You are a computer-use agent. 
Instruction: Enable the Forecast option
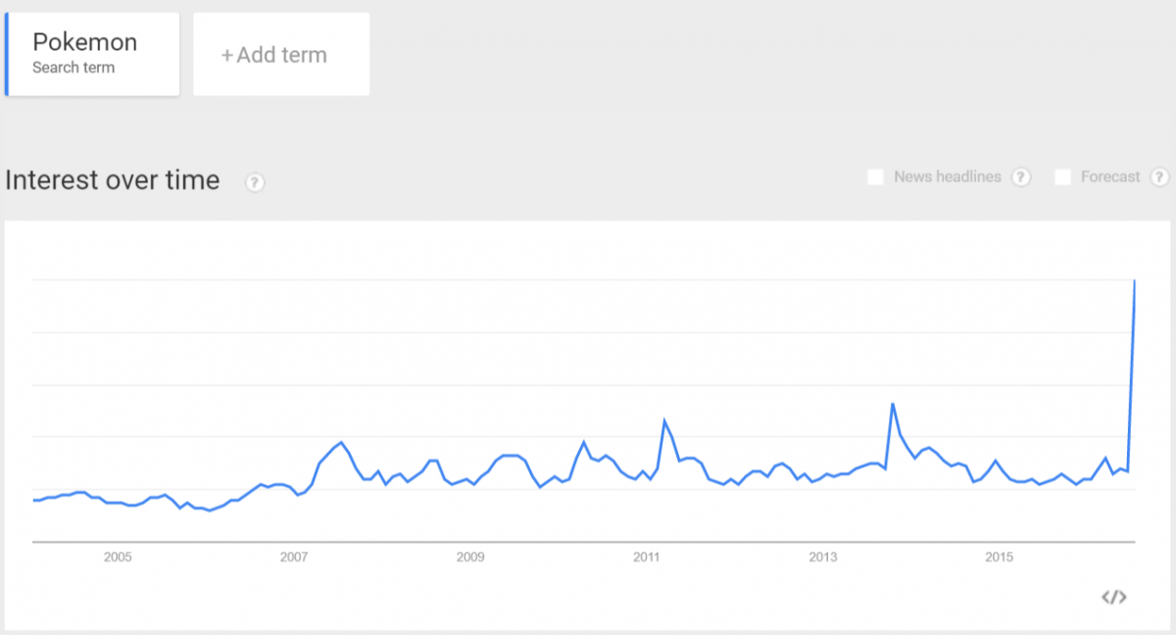pyautogui.click(x=1062, y=177)
